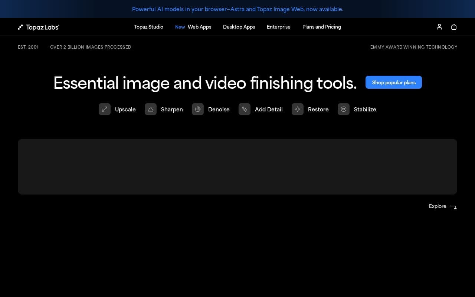
Task: Click the Essential image and video finishing tools headline
Action: click(x=205, y=83)
